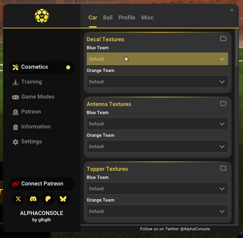Expand the Topper Textures Orange Team dropdown
Viewport: 243px width, 238px height.
click(157, 211)
